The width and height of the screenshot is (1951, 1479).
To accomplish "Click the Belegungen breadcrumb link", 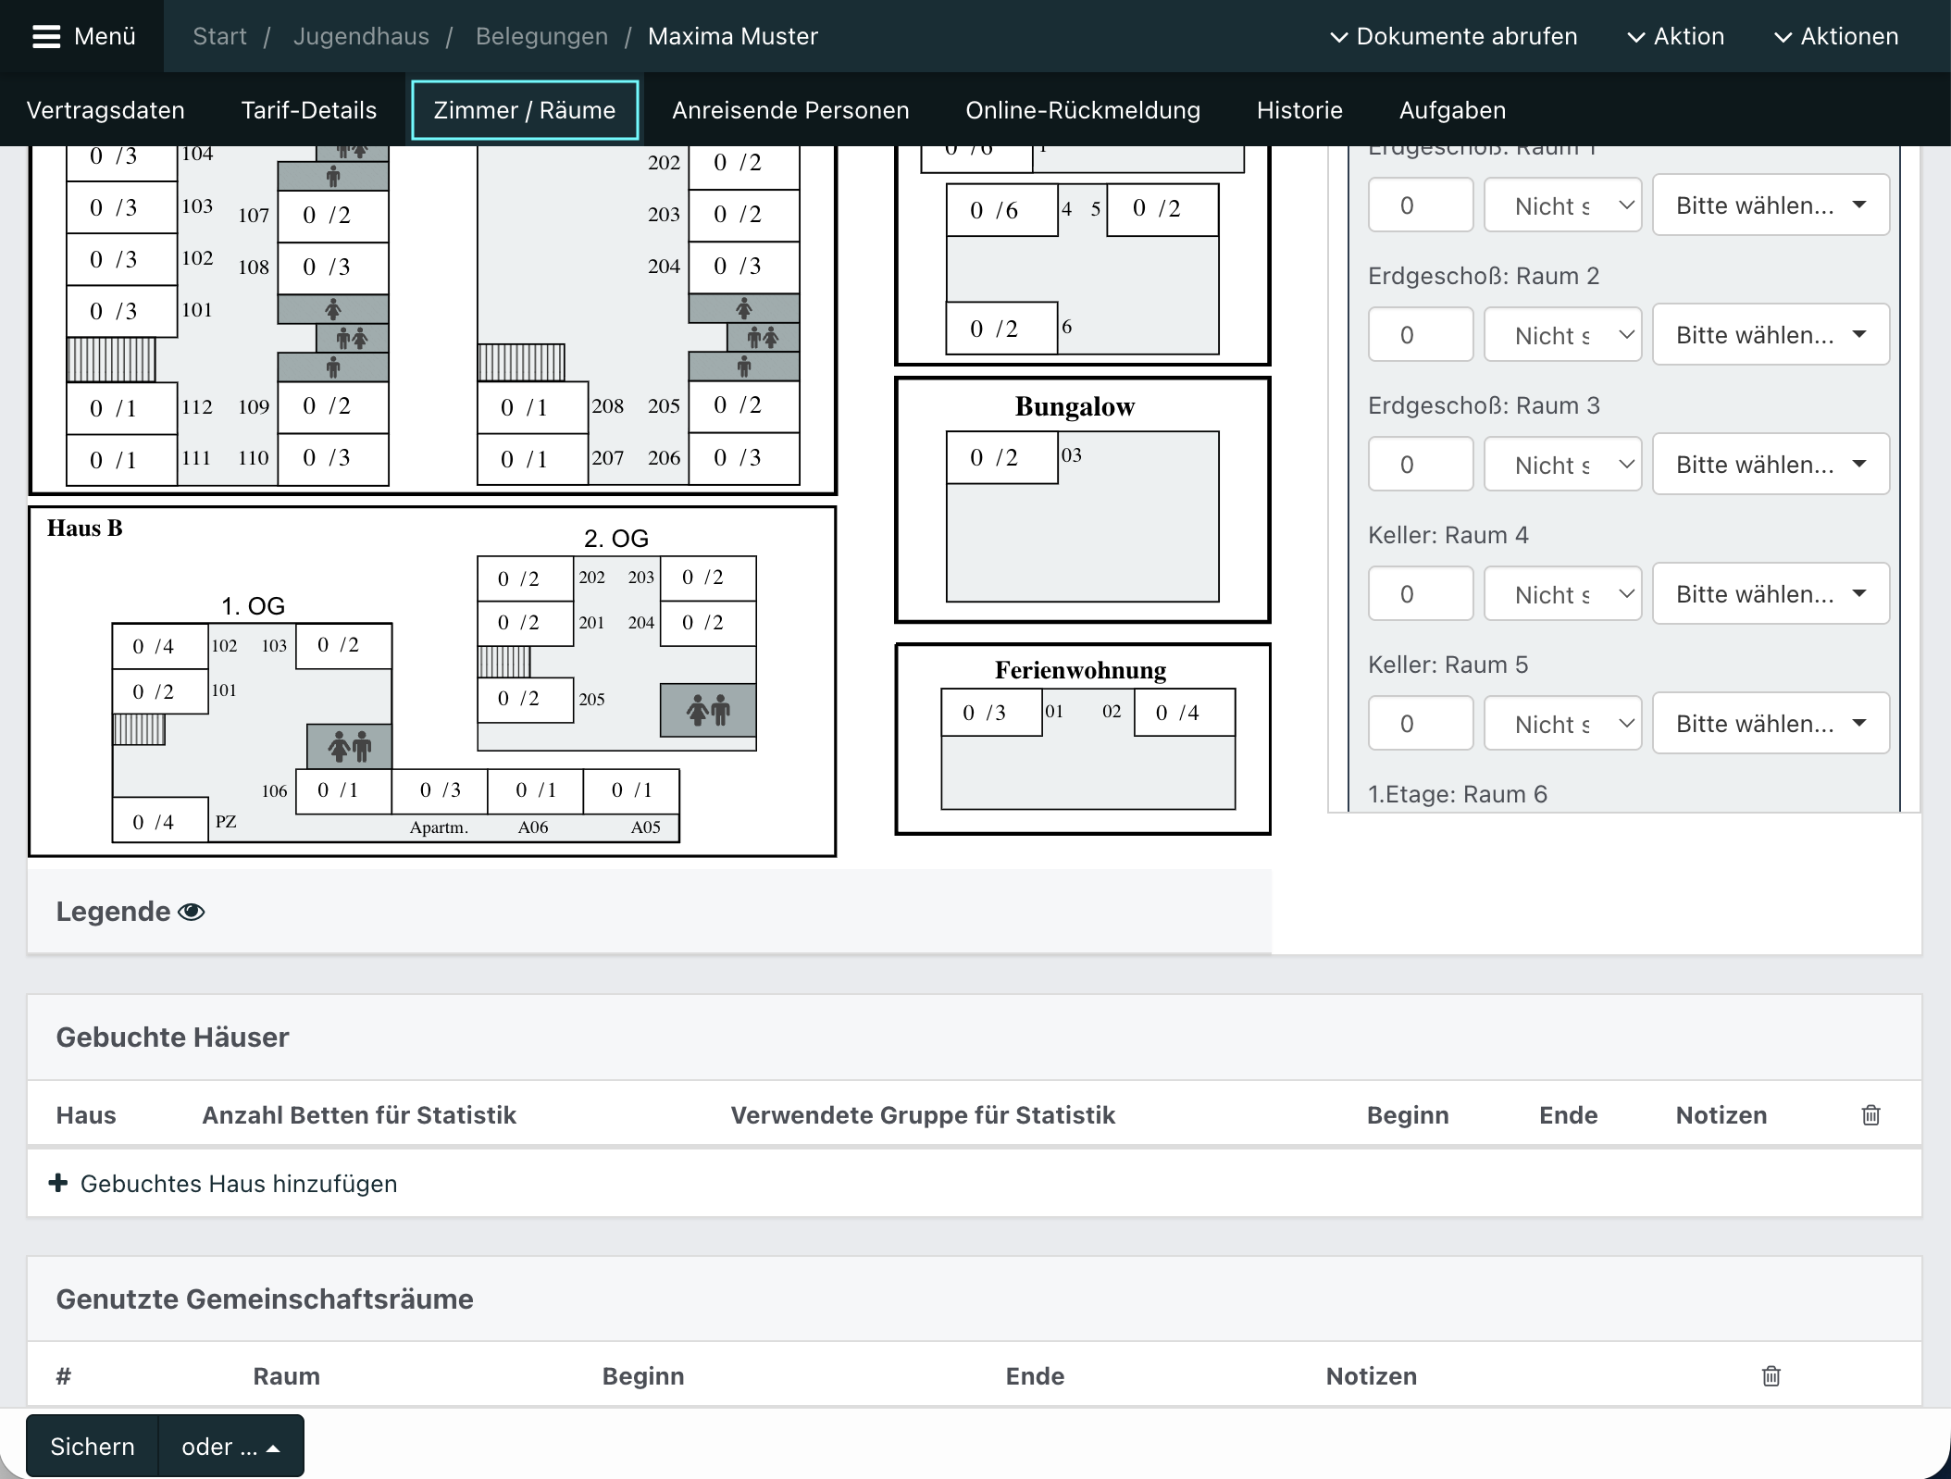I will pos(541,36).
